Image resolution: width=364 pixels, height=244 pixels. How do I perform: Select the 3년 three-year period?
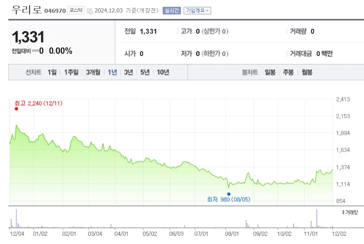(128, 72)
